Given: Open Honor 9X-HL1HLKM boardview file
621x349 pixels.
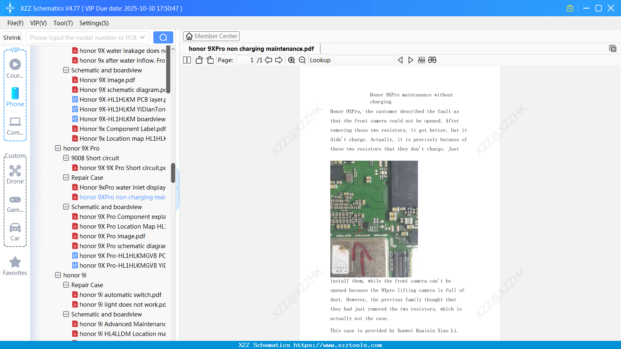Looking at the screenshot, I should coord(122,119).
